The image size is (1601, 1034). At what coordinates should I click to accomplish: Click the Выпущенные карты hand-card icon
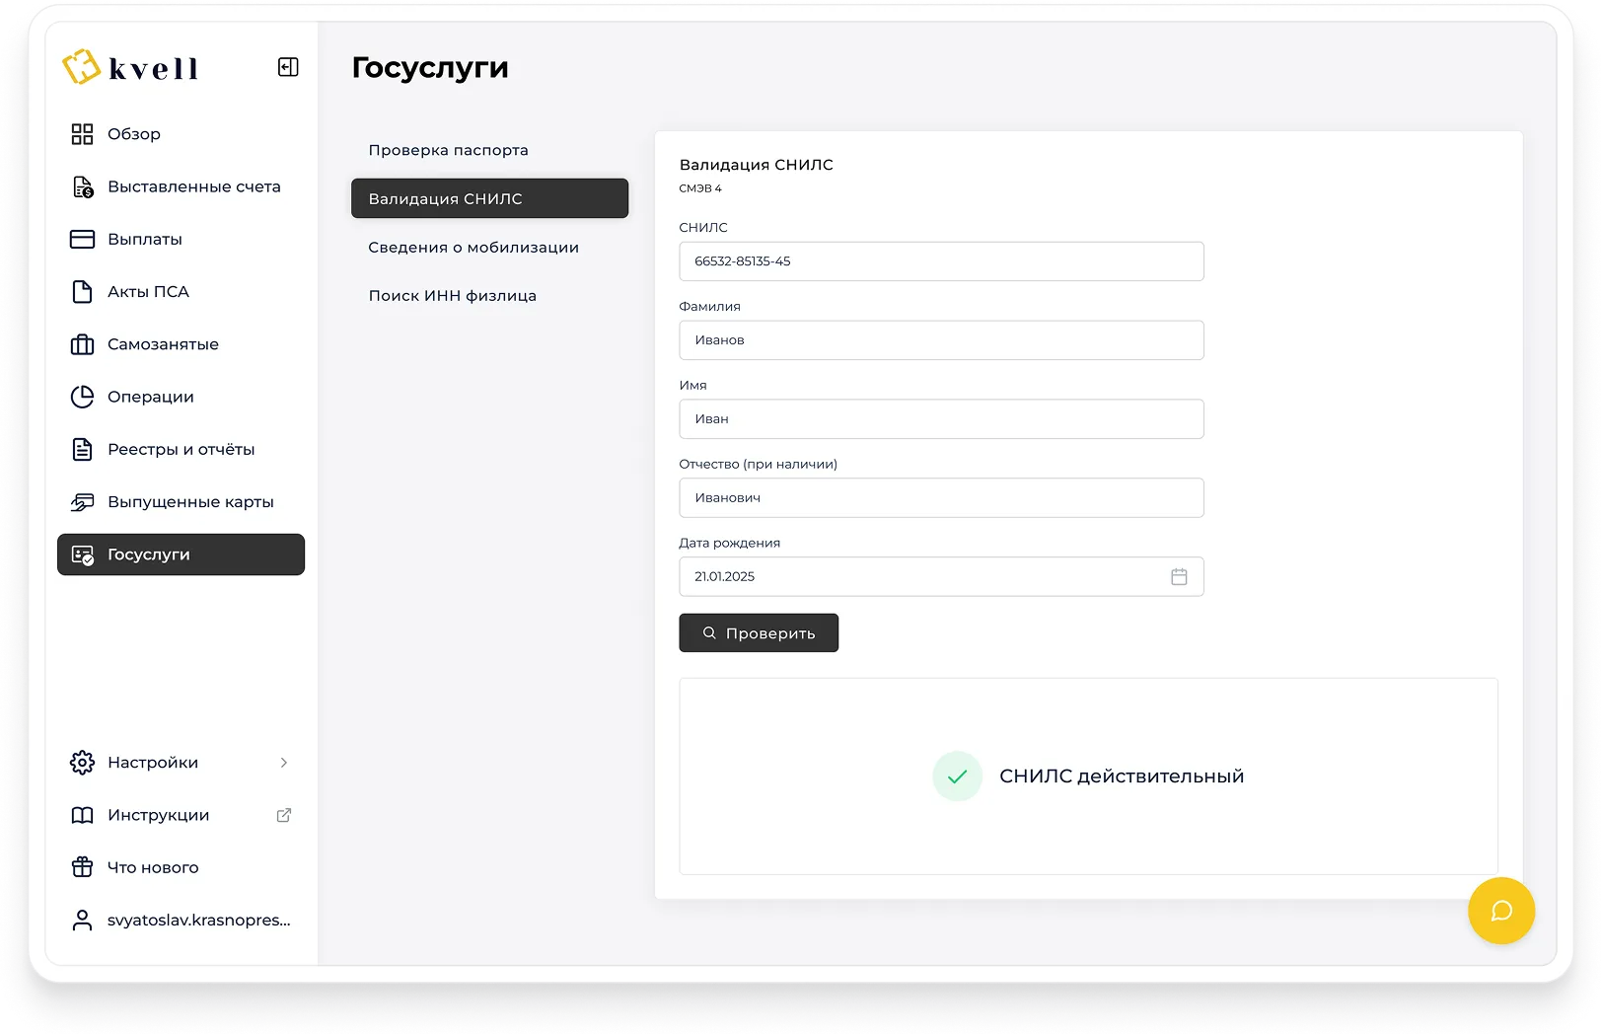point(83,502)
